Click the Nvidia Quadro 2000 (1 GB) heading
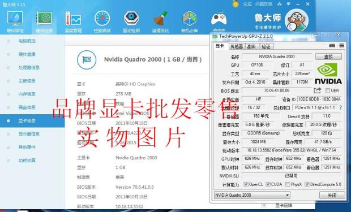Screen dimensions: 351x212 click(153, 59)
